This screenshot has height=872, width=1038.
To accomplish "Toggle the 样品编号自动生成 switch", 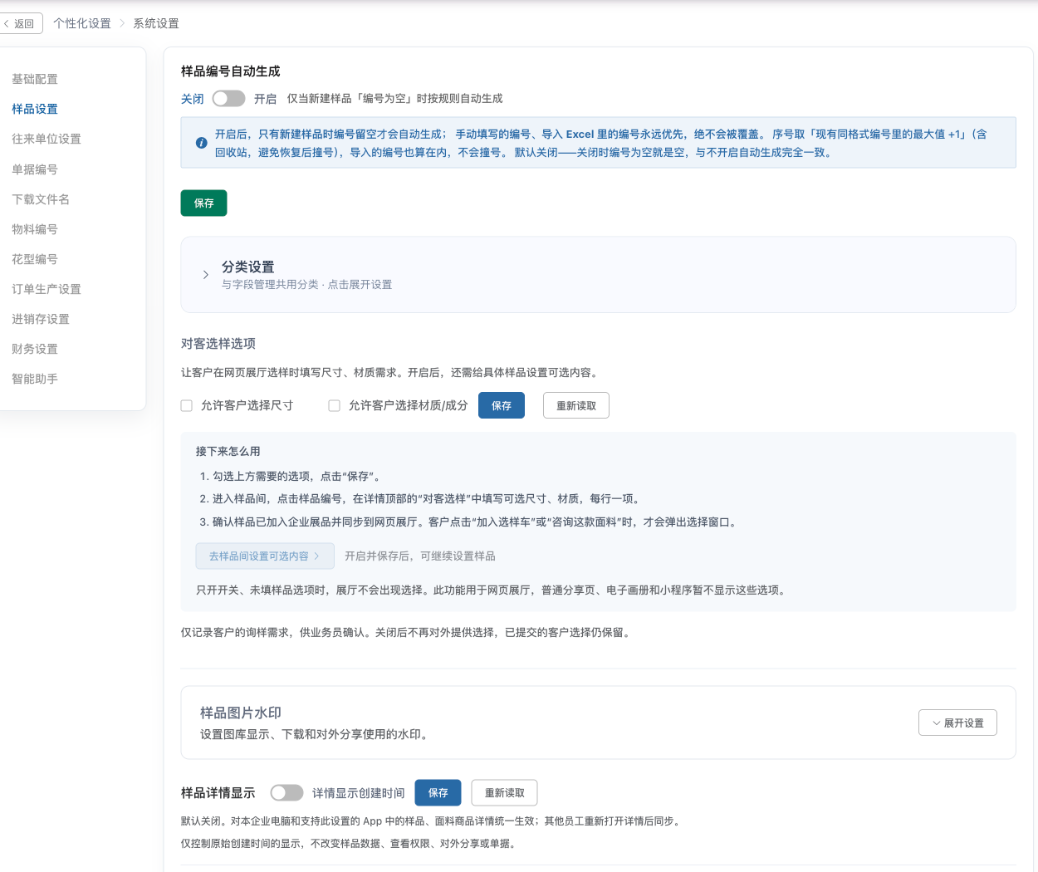I will [228, 98].
